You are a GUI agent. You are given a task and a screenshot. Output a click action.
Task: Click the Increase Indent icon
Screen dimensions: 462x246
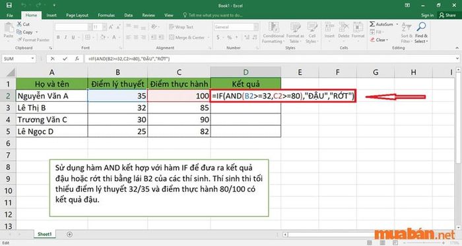coord(161,37)
